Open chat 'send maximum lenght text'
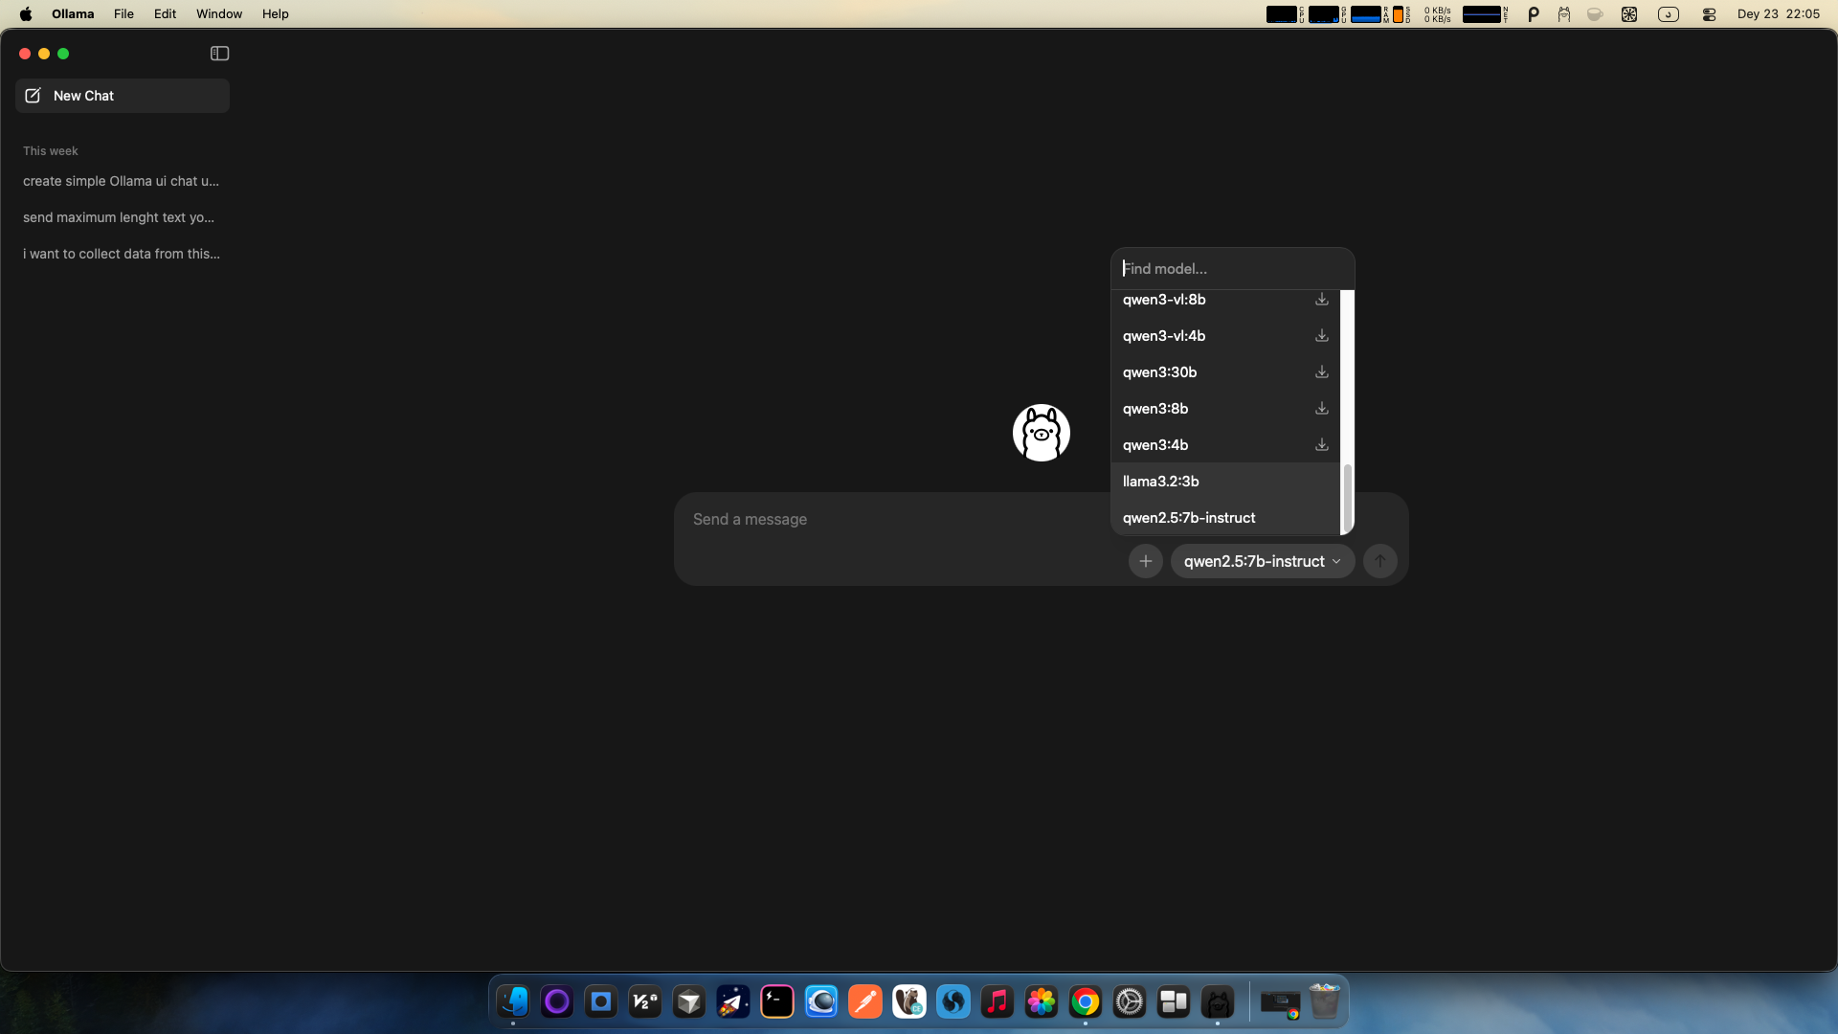The image size is (1838, 1034). tap(119, 217)
